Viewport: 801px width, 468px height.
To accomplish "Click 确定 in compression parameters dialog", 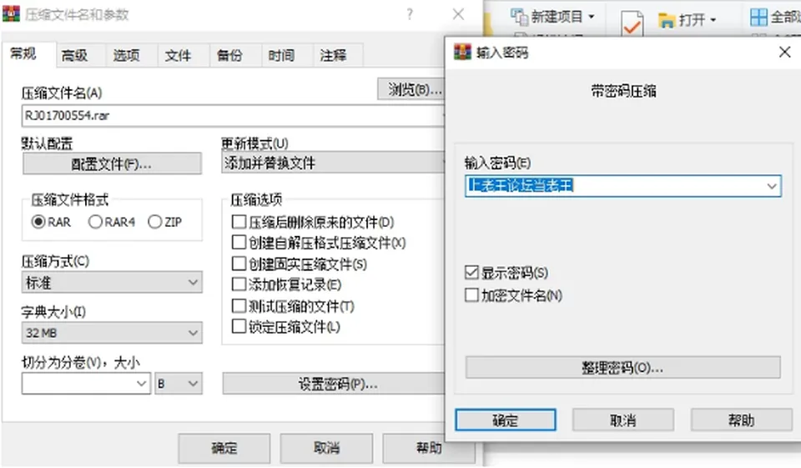I will click(224, 448).
